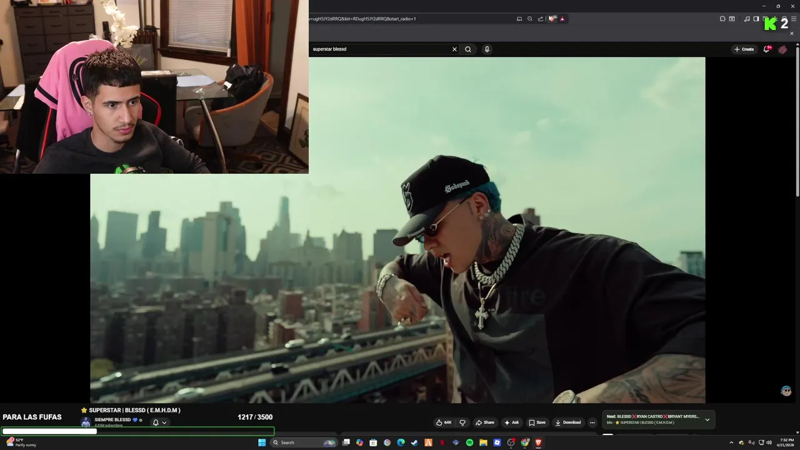The image size is (800, 450).
Task: Open Task View on the taskbar
Action: tap(346, 442)
